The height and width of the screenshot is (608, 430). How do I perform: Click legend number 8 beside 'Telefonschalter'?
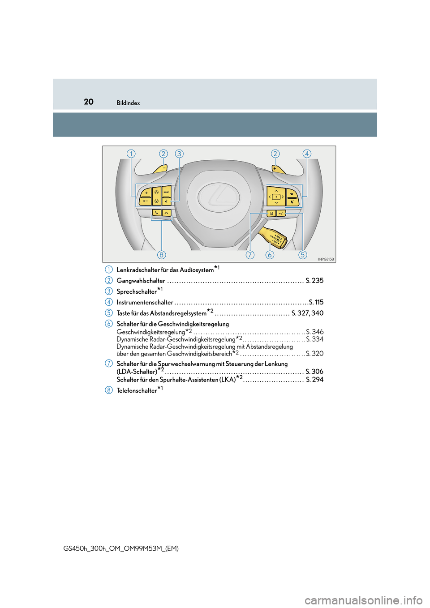click(x=109, y=390)
